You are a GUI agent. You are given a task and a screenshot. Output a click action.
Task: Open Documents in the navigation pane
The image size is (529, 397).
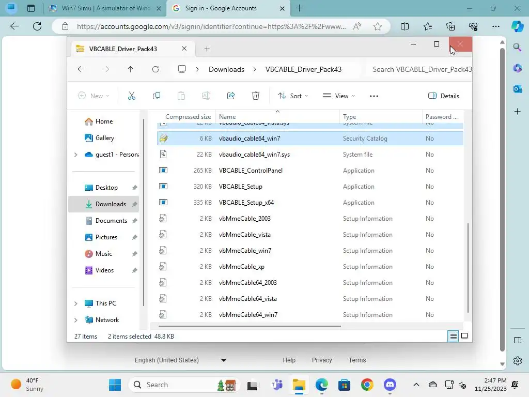click(x=111, y=221)
